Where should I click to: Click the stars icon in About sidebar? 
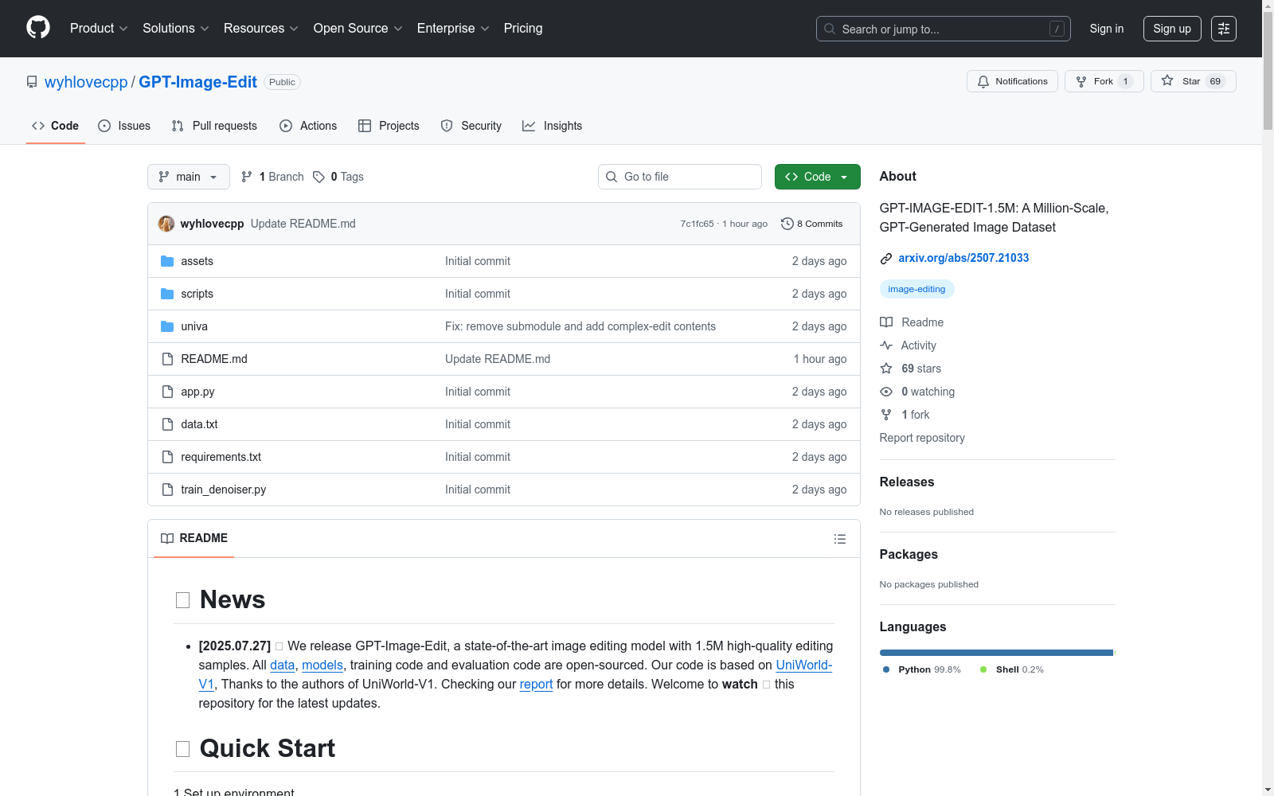click(x=886, y=369)
